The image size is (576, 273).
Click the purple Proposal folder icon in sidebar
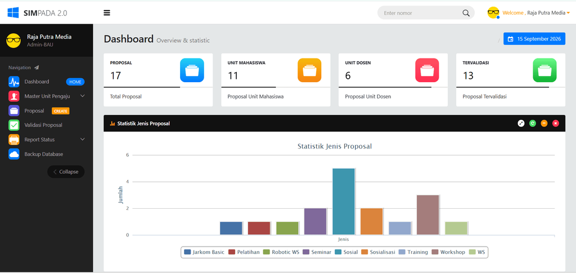click(14, 110)
